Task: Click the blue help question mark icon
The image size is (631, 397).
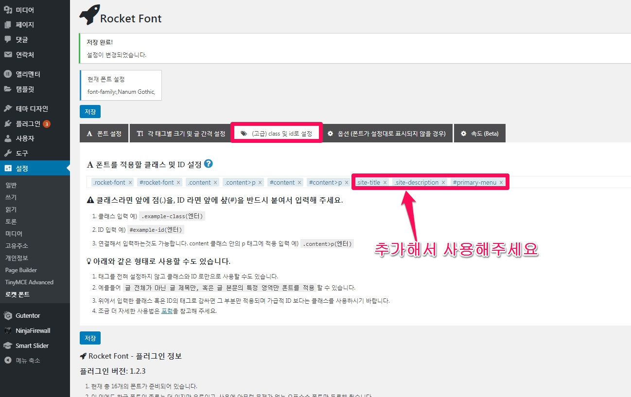Action: pos(209,164)
